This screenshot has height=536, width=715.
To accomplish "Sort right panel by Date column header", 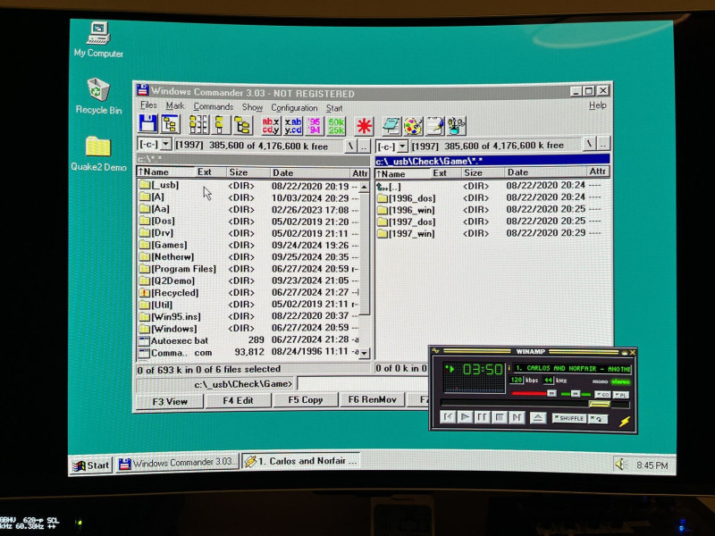I will 545,172.
